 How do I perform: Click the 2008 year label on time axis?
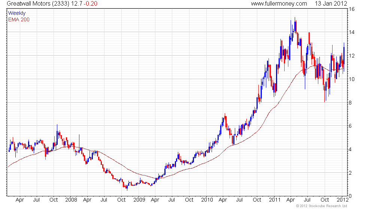(x=71, y=200)
